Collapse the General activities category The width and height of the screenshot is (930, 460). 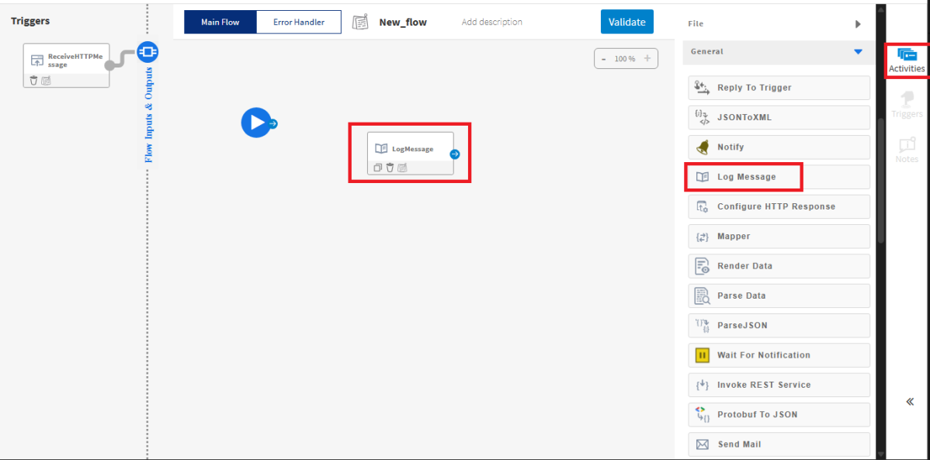coord(858,51)
